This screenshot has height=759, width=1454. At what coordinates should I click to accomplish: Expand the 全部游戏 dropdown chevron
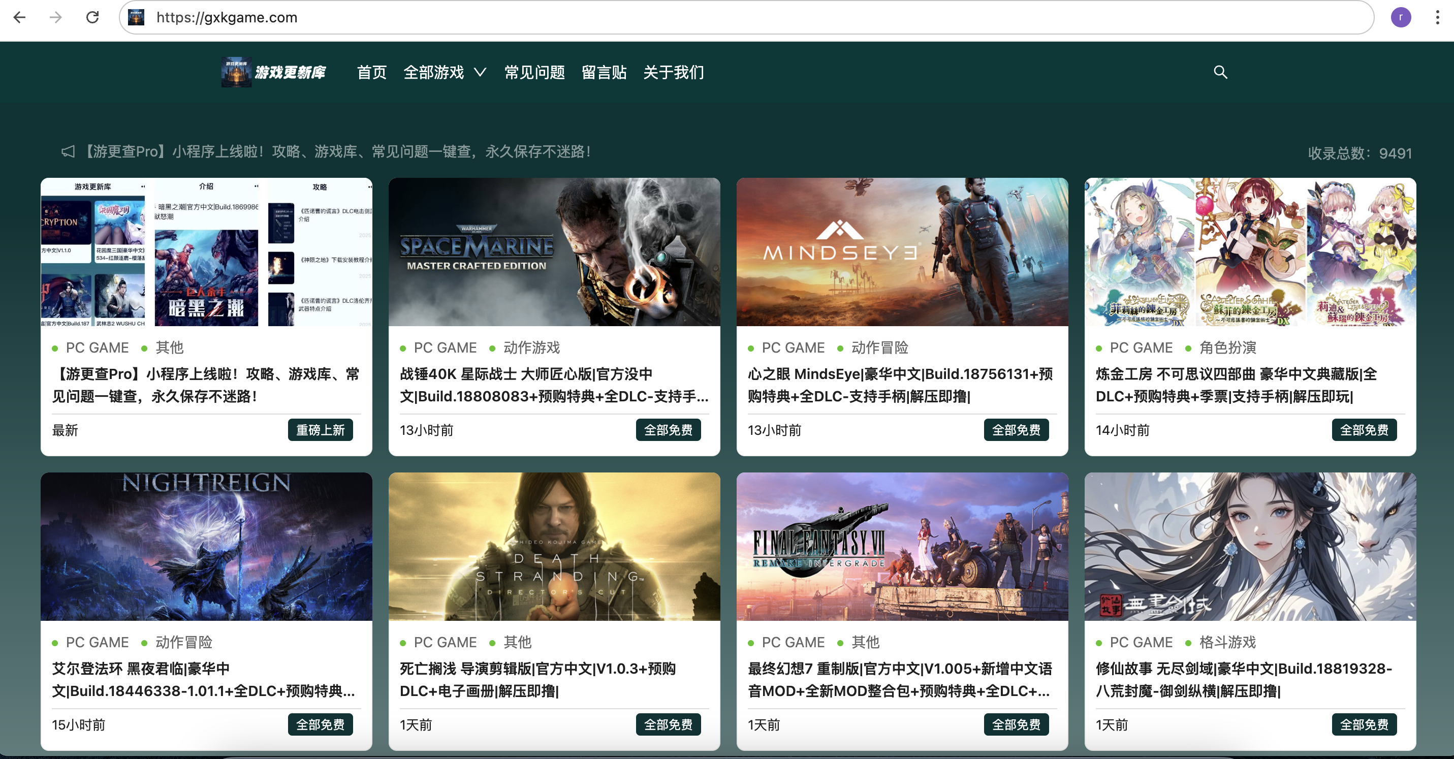[x=480, y=72]
